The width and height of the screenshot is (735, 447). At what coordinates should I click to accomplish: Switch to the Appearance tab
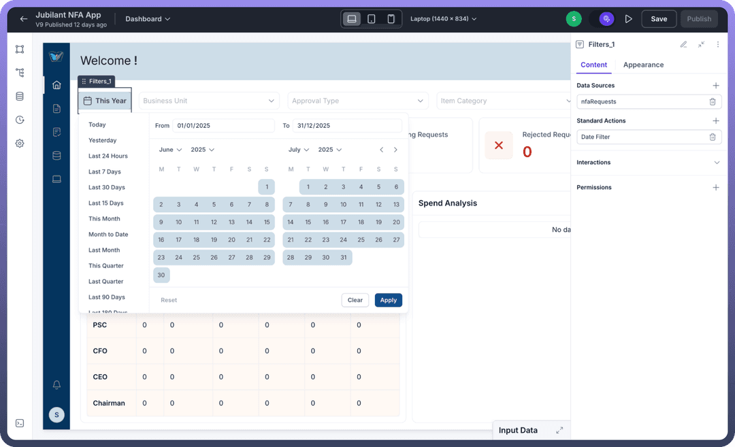point(643,65)
